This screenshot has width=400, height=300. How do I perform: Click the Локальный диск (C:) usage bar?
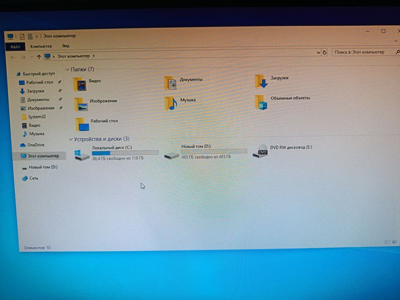125,153
